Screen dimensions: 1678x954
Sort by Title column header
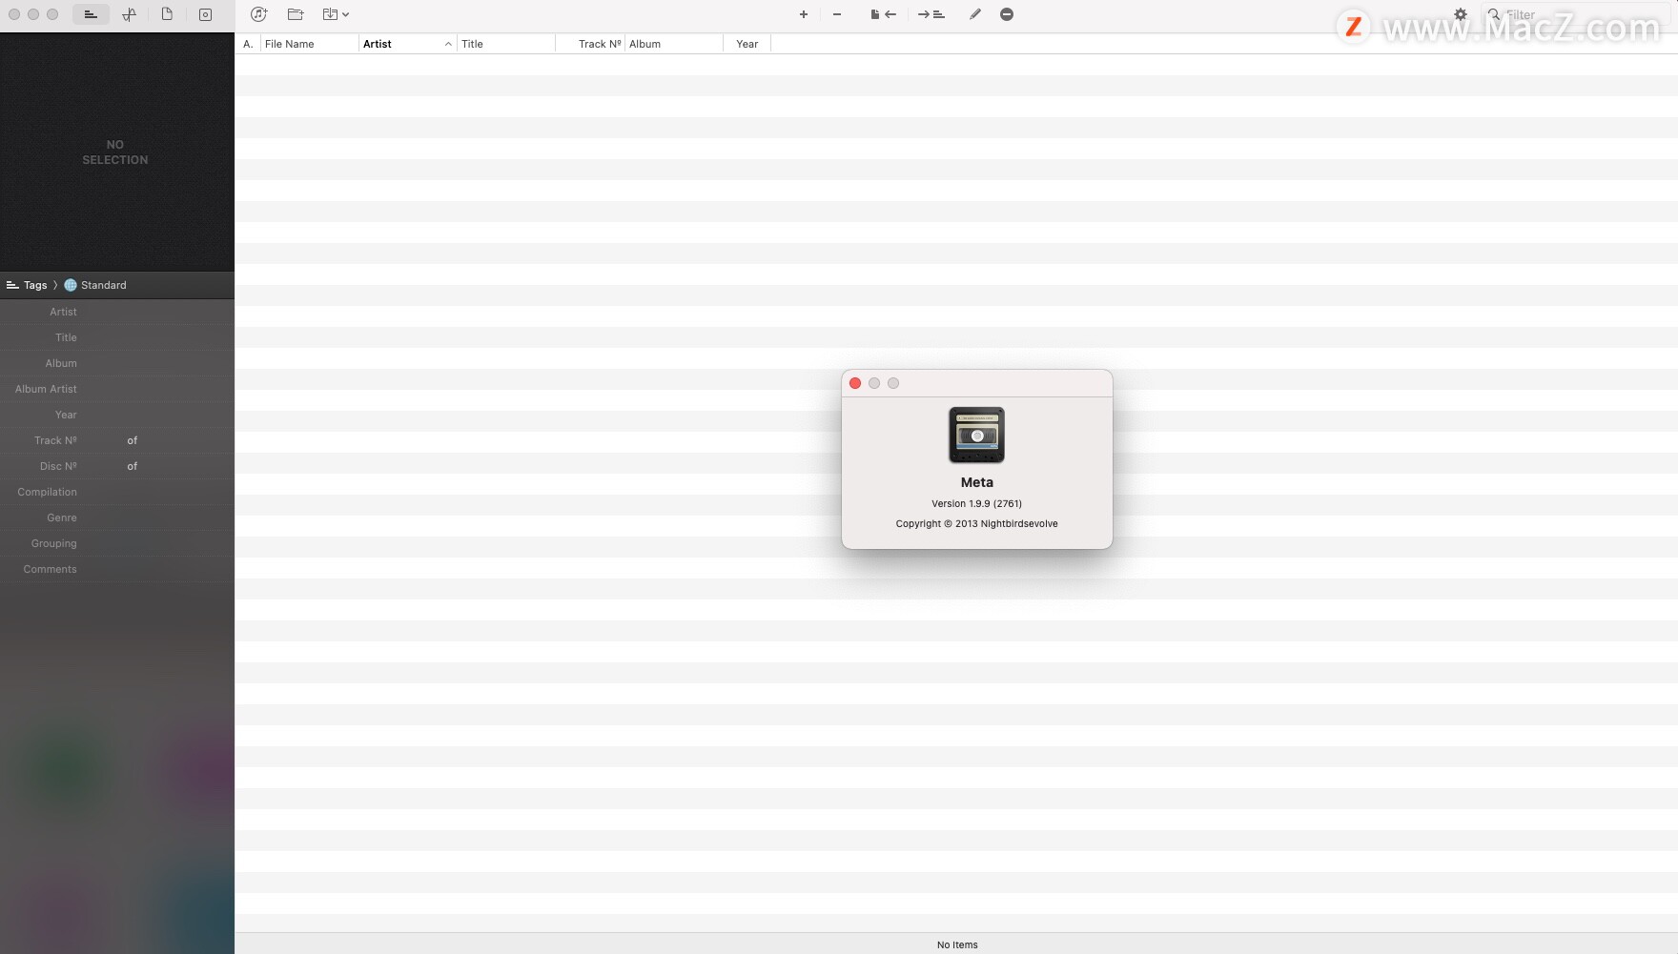[x=505, y=44]
